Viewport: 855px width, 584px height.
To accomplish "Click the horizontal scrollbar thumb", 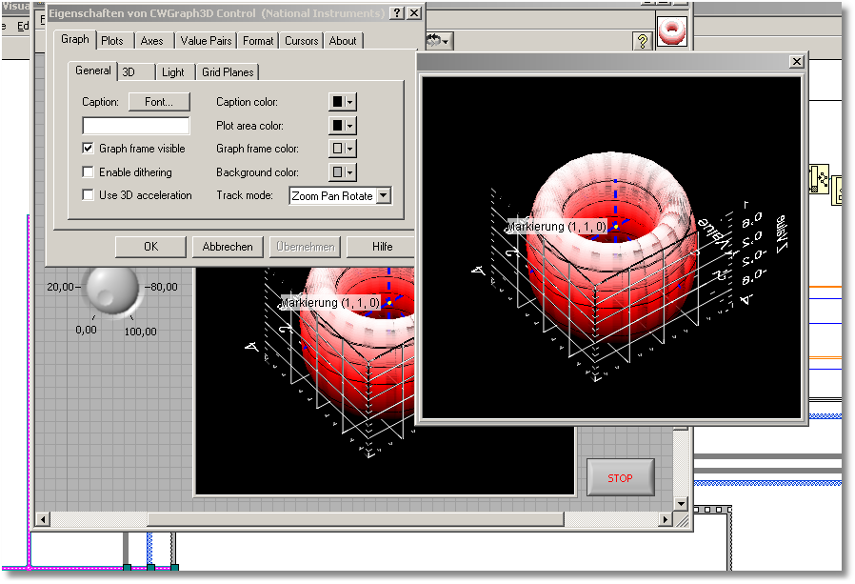I will click(355, 518).
